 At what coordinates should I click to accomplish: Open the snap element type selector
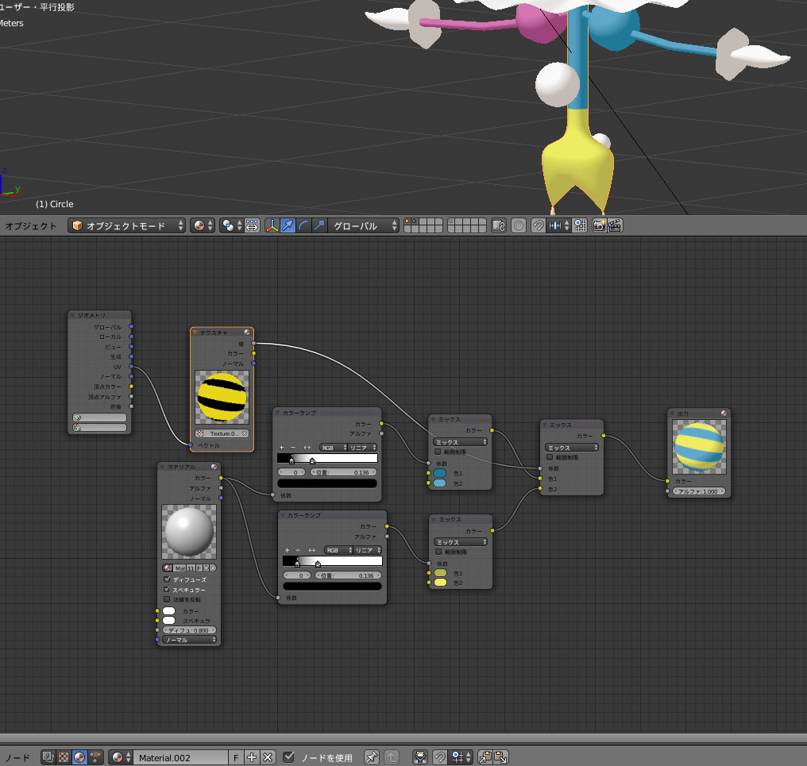[559, 225]
